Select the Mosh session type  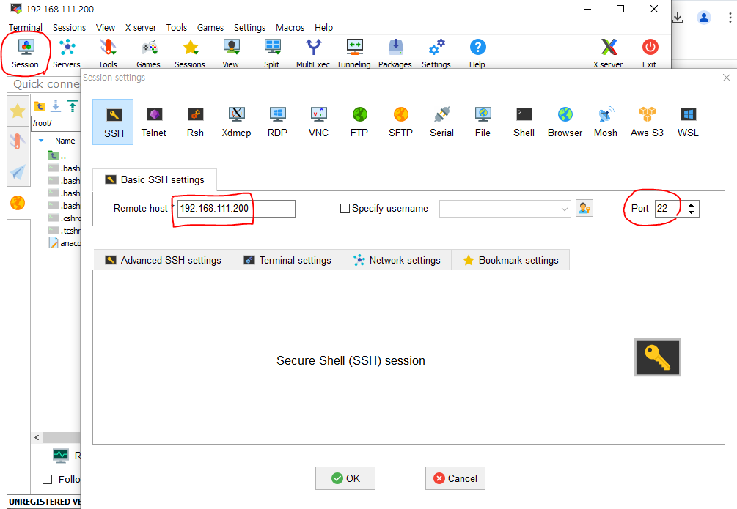606,122
